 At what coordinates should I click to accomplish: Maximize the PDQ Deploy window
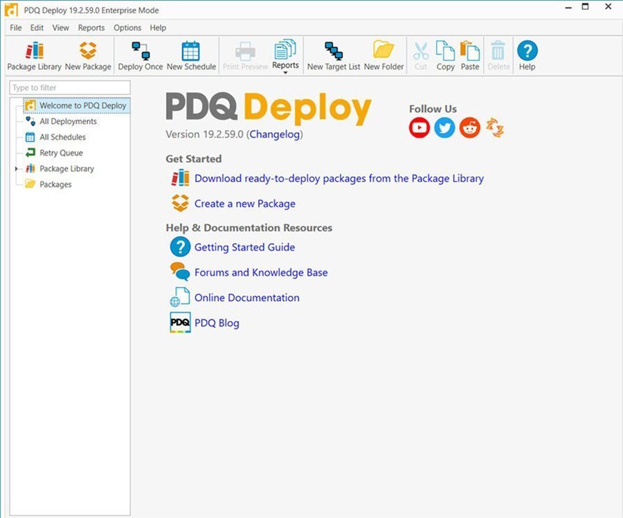pyautogui.click(x=585, y=6)
